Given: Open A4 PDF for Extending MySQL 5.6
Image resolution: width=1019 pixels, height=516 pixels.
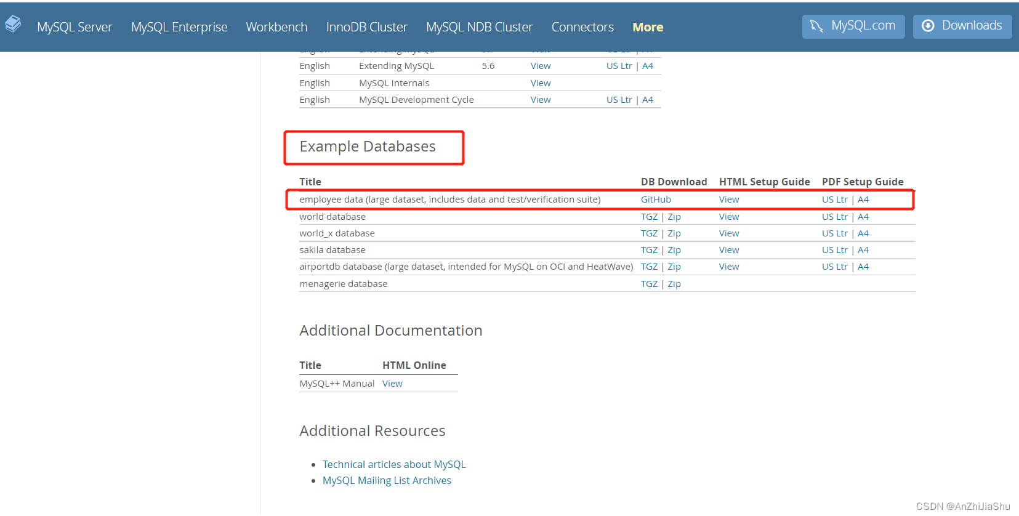Looking at the screenshot, I should click(x=648, y=66).
